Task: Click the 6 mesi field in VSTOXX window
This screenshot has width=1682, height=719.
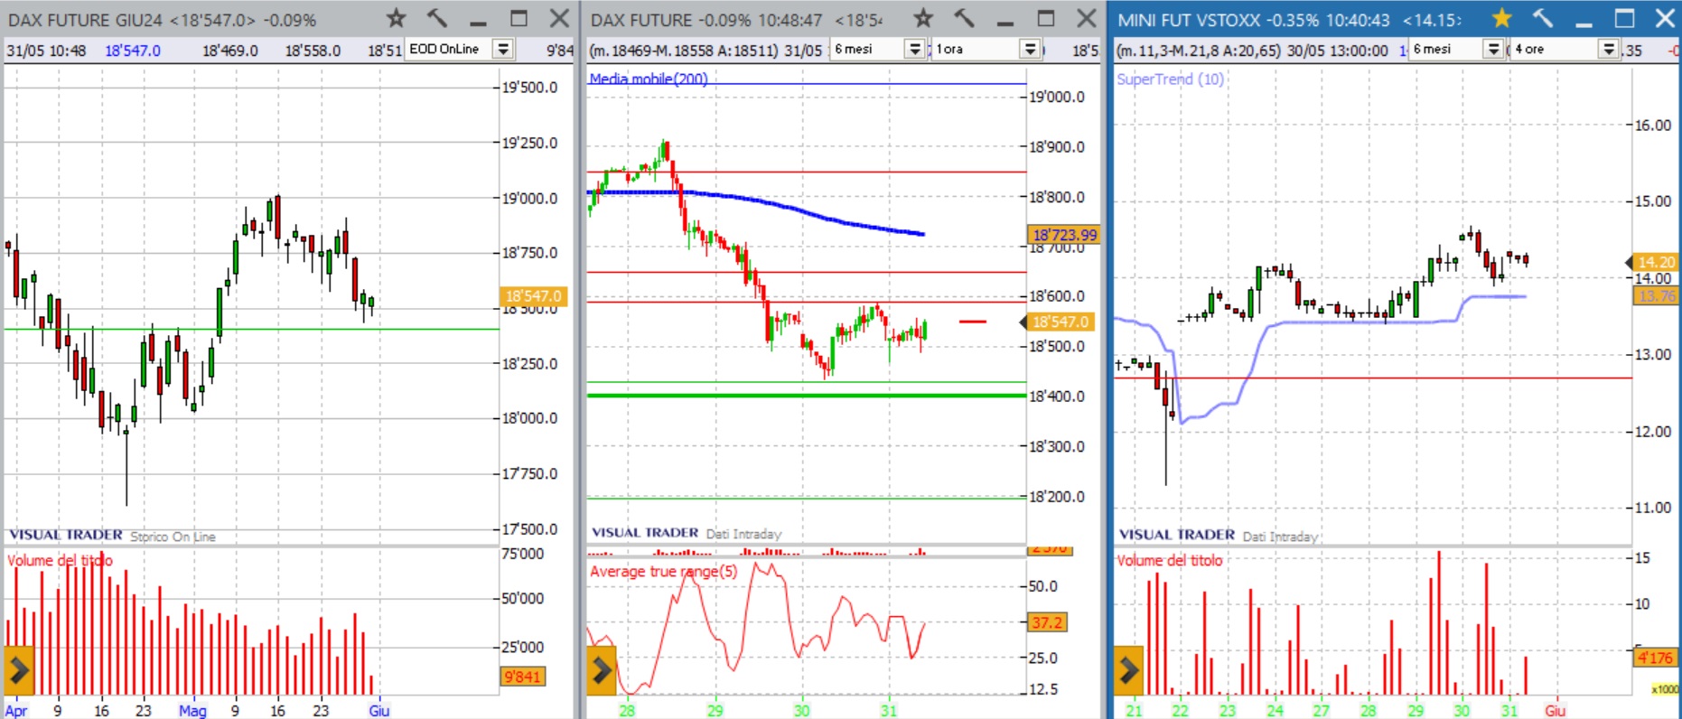Action: (1447, 49)
